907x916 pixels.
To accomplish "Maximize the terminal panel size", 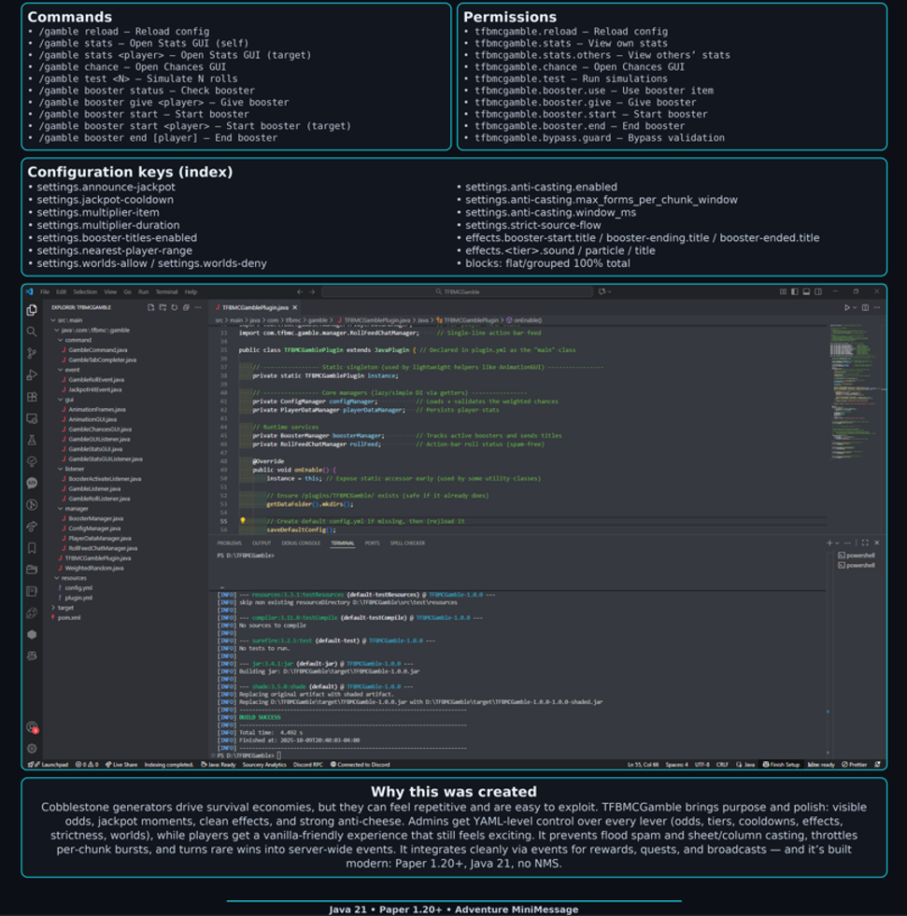I will 865,543.
